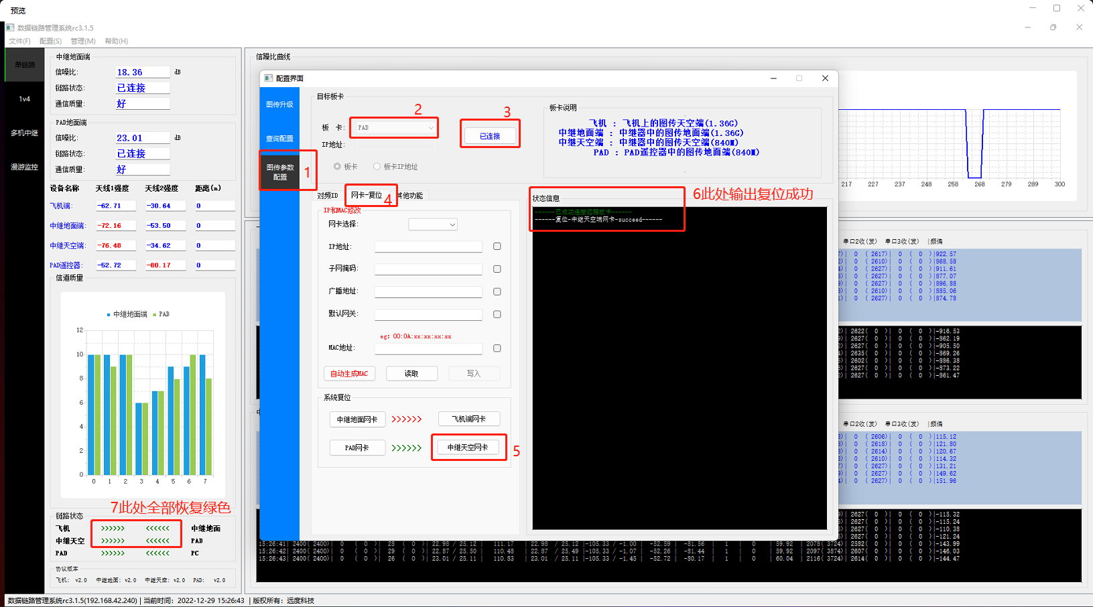1093x607 pixels.
Task: Click the 中继天空端 device name label
Action: 67,246
